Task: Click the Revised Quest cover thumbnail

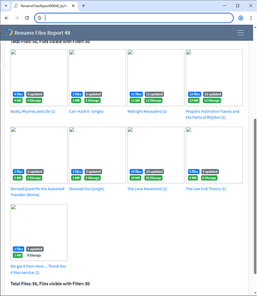Action: point(39,155)
